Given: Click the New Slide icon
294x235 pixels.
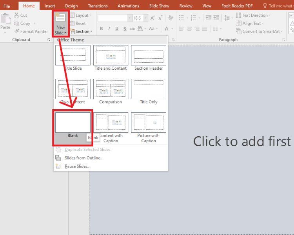Looking at the screenshot, I should pyautogui.click(x=60, y=18).
